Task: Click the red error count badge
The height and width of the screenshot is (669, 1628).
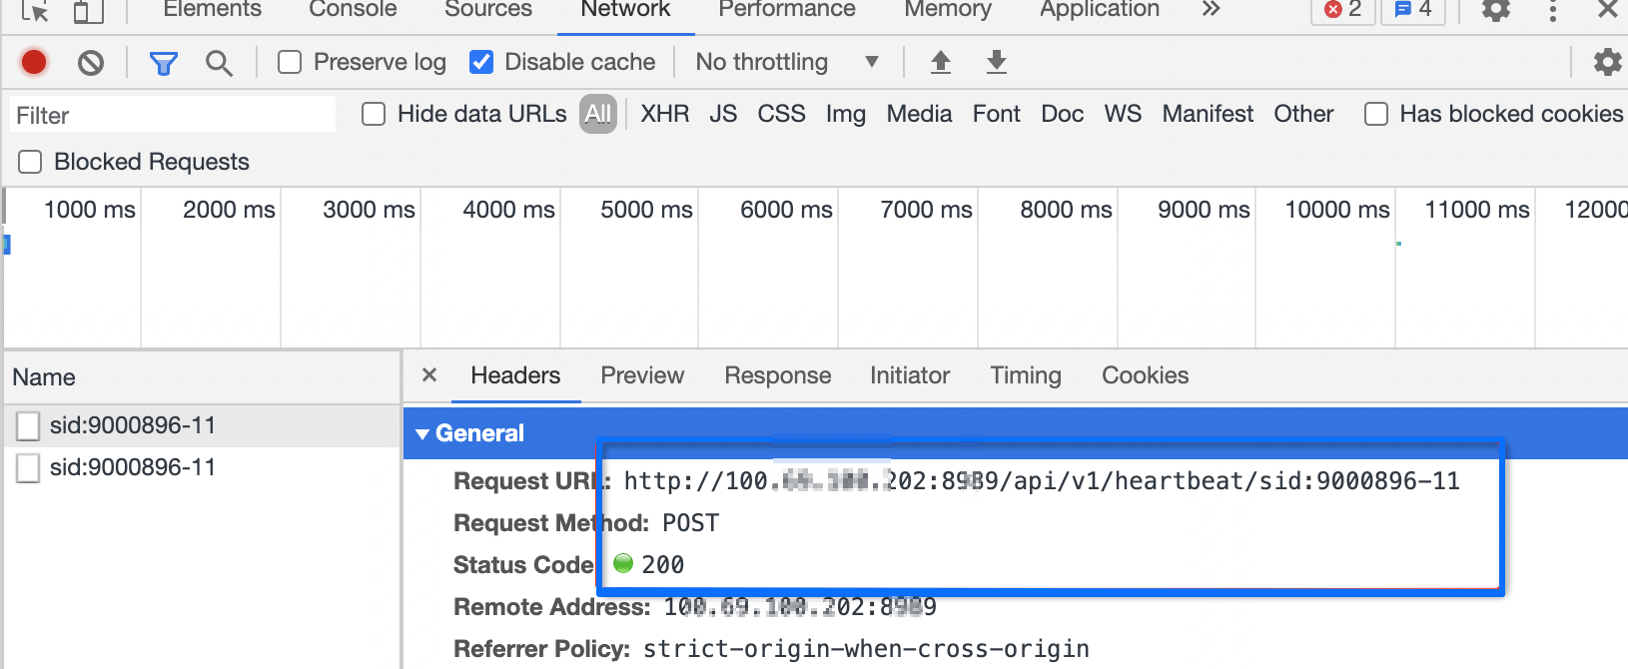Action: [x=1342, y=10]
